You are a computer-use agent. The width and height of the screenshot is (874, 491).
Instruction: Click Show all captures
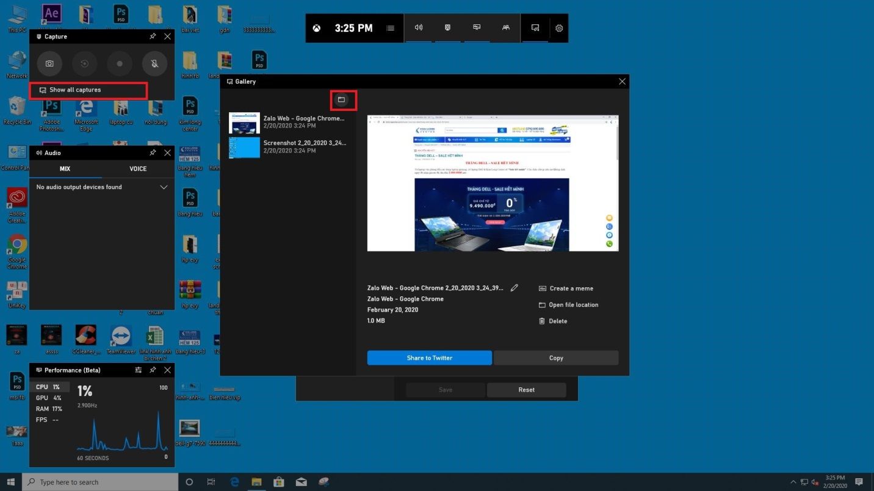pos(75,90)
